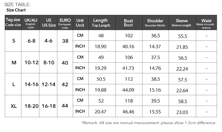The image size is (222, 132).
Task: Select the 46.46 inch bust value
Action: click(x=128, y=111)
